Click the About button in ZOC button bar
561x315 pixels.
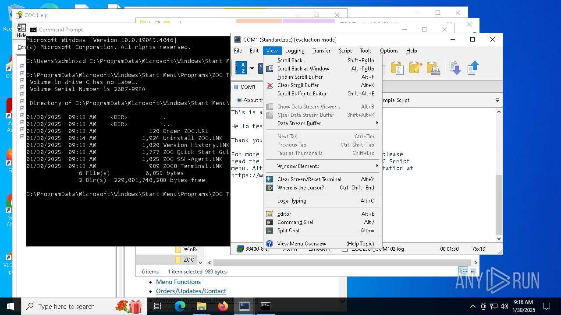click(250, 100)
